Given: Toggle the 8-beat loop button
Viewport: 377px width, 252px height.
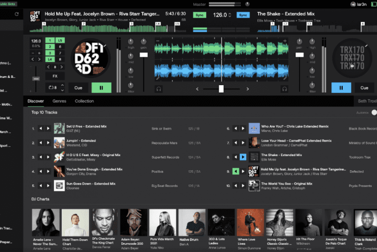Looking at the screenshot, I should 53,88.
